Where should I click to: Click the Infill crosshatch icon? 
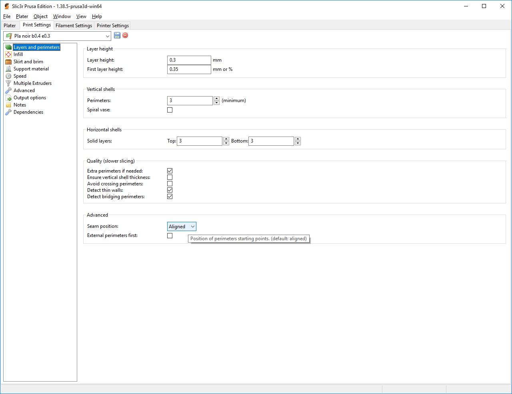coord(8,54)
